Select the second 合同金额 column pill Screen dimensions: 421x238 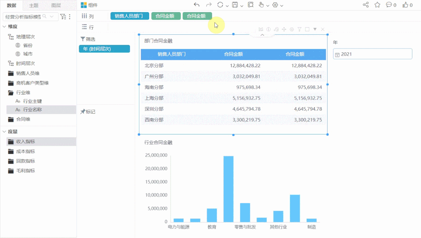[197, 16]
